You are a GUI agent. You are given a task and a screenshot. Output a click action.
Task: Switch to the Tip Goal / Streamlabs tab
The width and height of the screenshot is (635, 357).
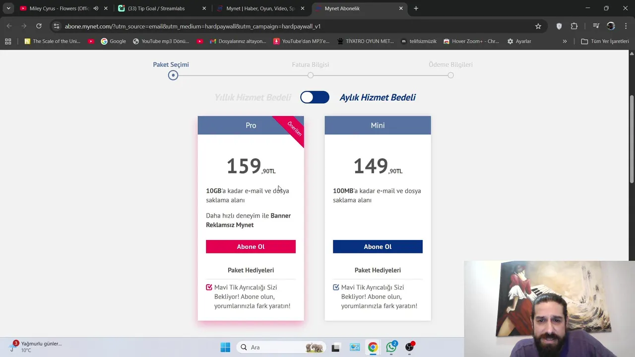156,8
